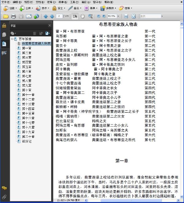This screenshot has height=203, width=184.
Task: Open the Bookmarks panel in sidebar
Action: pyautogui.click(x=4, y=44)
